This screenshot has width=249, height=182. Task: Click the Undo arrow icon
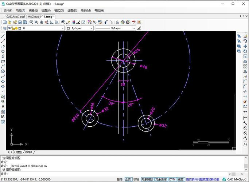pos(106,22)
